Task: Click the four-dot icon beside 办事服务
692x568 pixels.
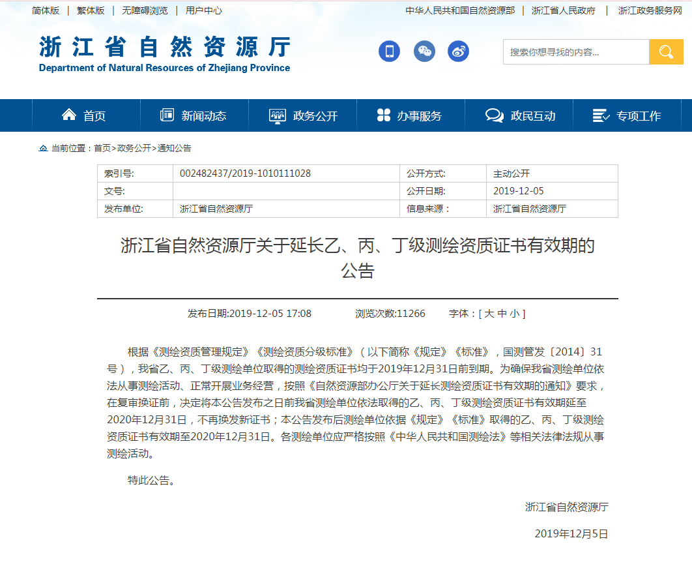Action: [384, 115]
